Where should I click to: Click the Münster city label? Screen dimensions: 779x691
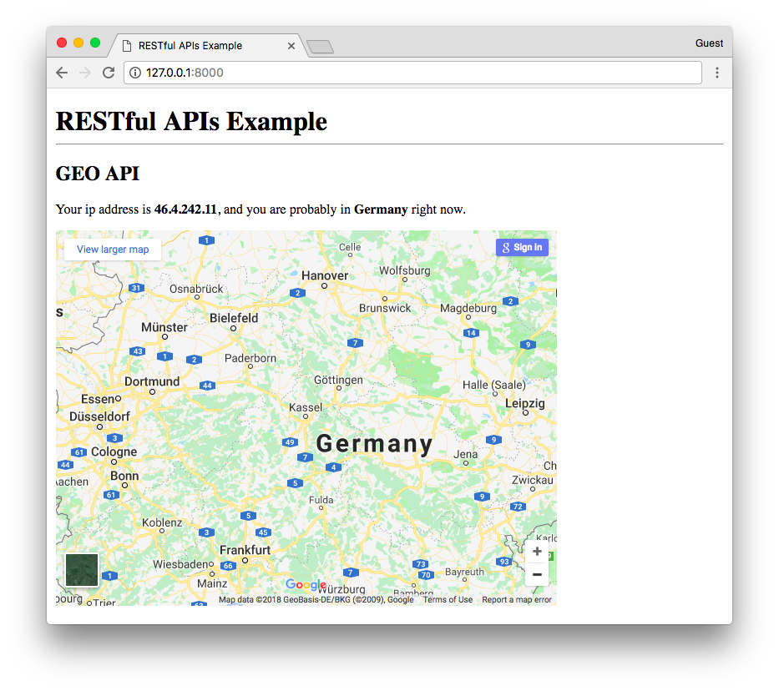[x=164, y=328]
